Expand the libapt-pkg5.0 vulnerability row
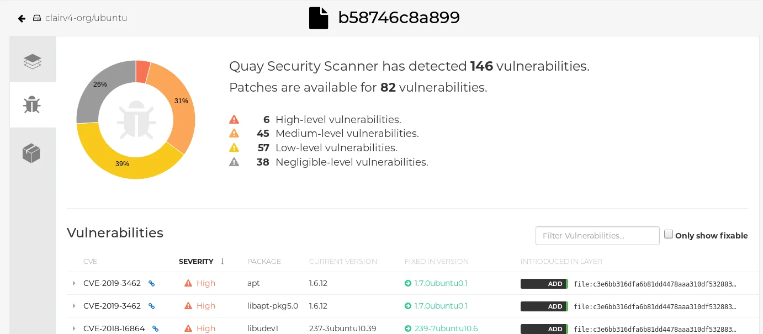Viewport: 763px width, 334px height. [x=74, y=306]
